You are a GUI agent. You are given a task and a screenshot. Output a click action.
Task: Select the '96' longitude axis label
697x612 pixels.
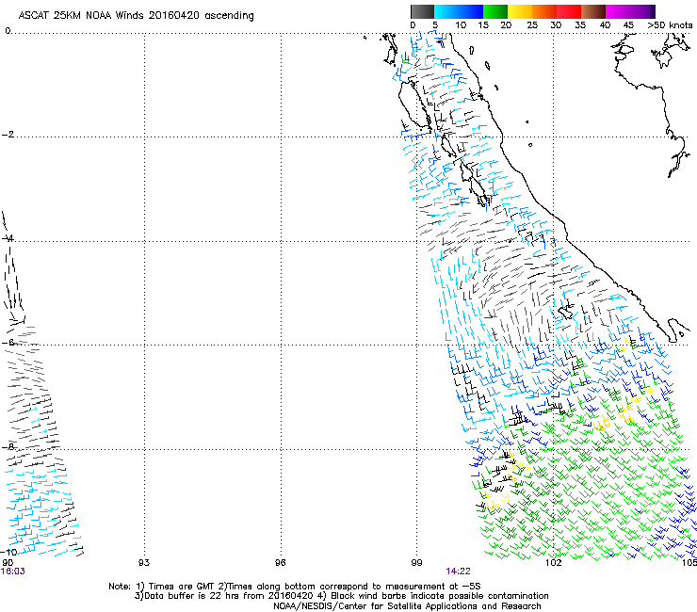[x=280, y=563]
